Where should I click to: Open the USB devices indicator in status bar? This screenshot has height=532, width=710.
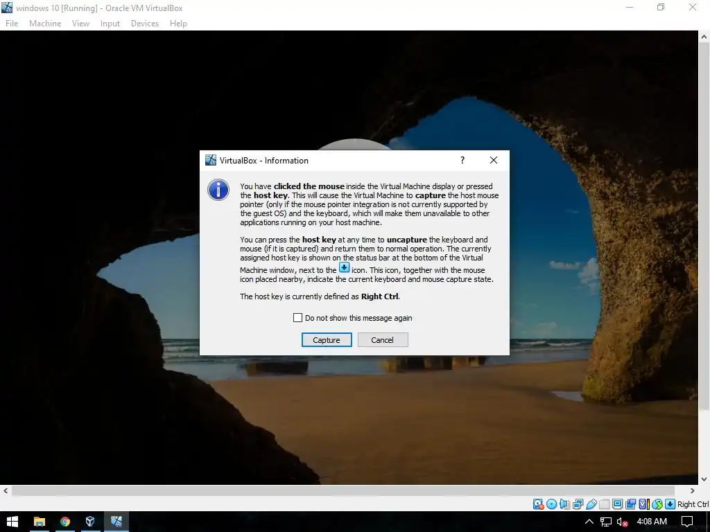591,504
